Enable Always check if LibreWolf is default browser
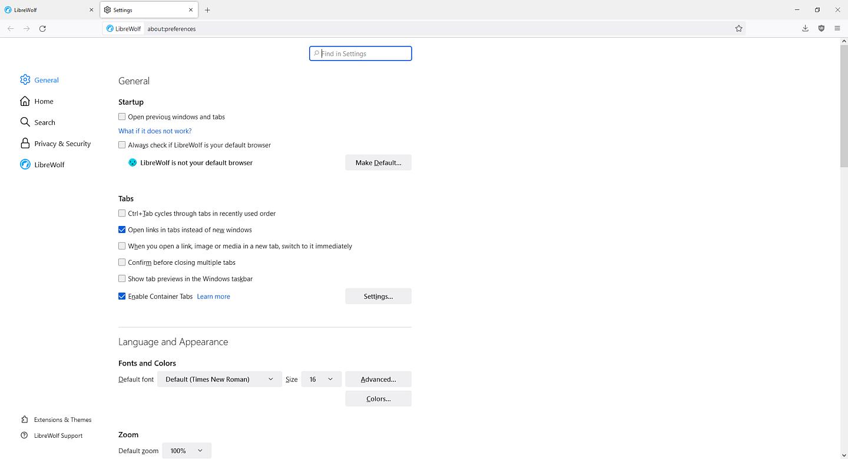848x459 pixels. coord(122,145)
